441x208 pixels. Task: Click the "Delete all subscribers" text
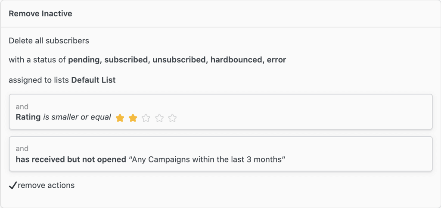(x=49, y=41)
